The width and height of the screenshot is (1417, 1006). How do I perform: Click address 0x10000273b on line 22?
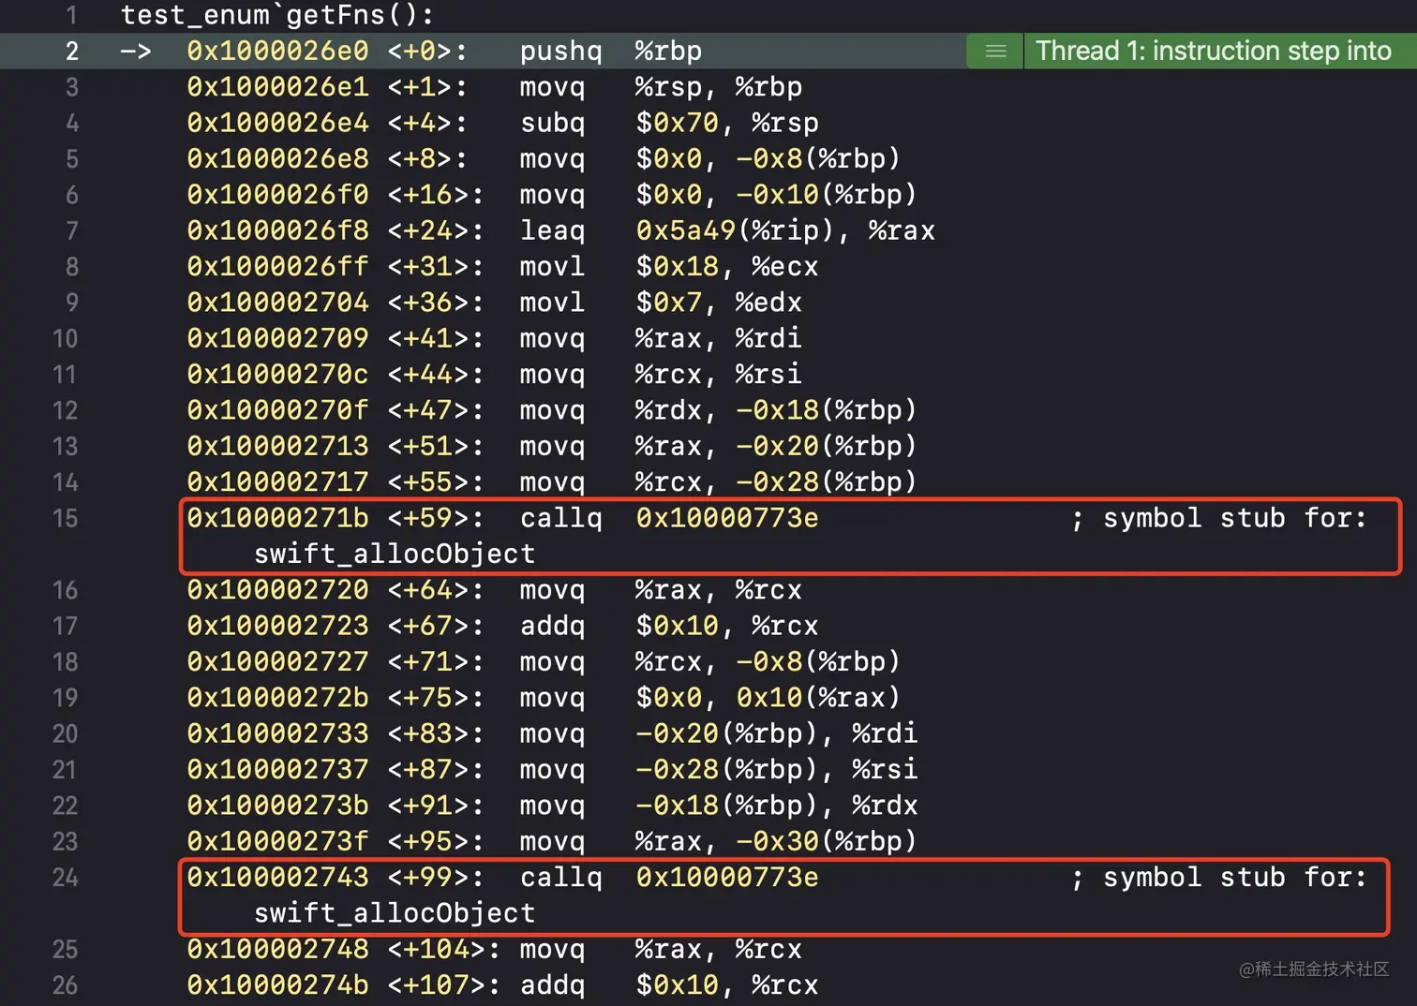pos(277,806)
